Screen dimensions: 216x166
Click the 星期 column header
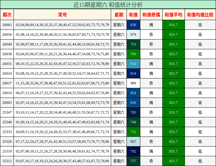[x=119, y=14]
